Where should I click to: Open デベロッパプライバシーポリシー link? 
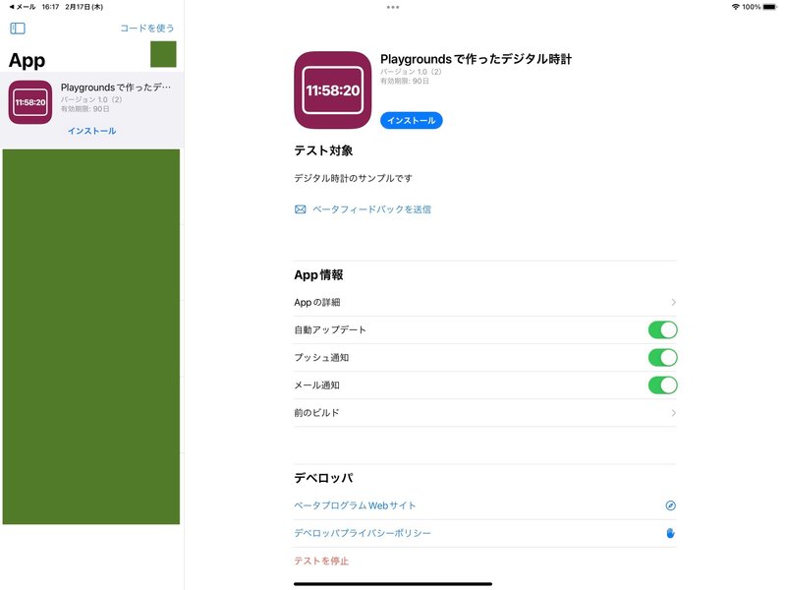click(x=363, y=533)
